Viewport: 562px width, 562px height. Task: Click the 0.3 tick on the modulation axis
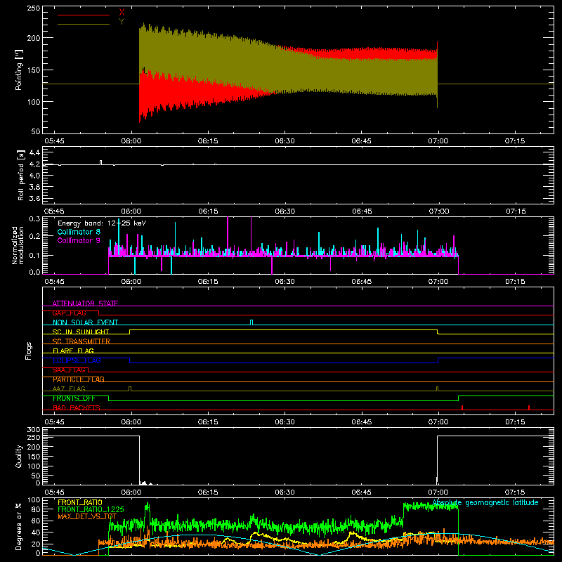point(34,219)
